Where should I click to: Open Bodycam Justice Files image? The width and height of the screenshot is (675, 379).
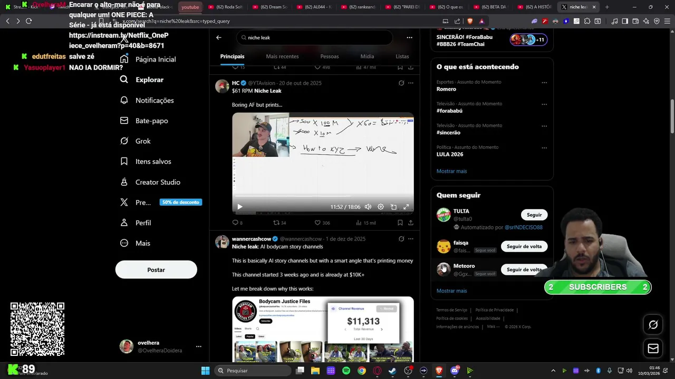pos(323,330)
